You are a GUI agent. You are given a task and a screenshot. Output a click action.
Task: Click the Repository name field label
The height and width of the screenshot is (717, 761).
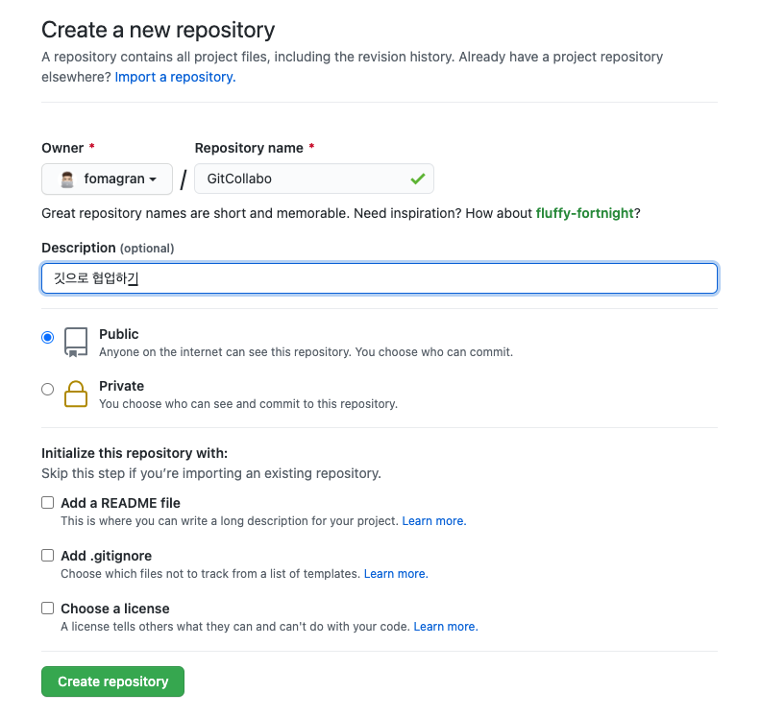coord(249,148)
